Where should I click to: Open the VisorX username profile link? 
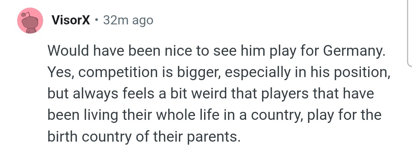pyautogui.click(x=71, y=20)
